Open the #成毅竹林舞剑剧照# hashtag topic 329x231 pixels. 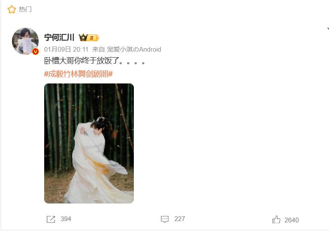(78, 74)
